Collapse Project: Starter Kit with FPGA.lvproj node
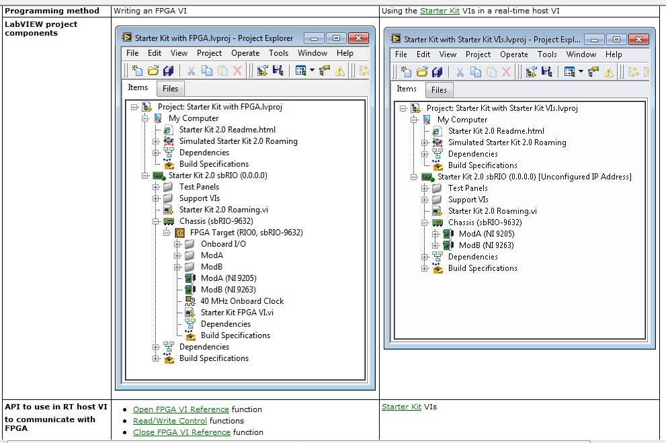 click(x=134, y=107)
